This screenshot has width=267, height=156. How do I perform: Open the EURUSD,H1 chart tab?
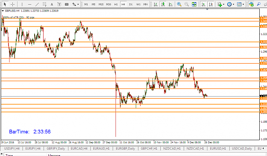[x=218, y=148]
